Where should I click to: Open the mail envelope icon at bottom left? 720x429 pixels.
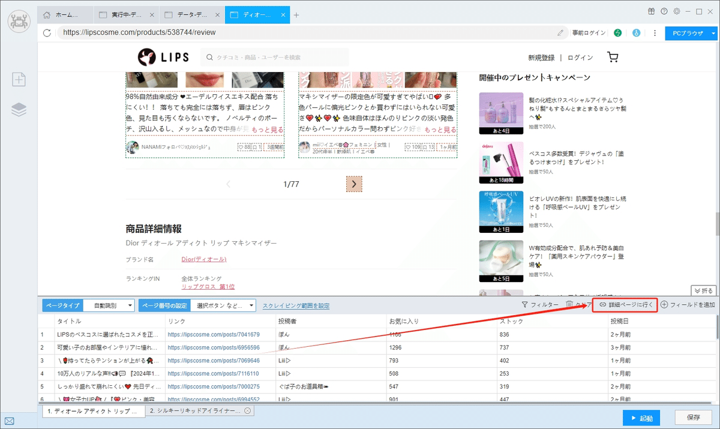pyautogui.click(x=10, y=421)
